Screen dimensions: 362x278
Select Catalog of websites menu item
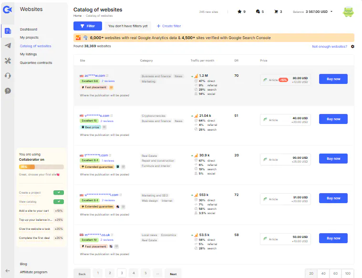tap(36, 46)
